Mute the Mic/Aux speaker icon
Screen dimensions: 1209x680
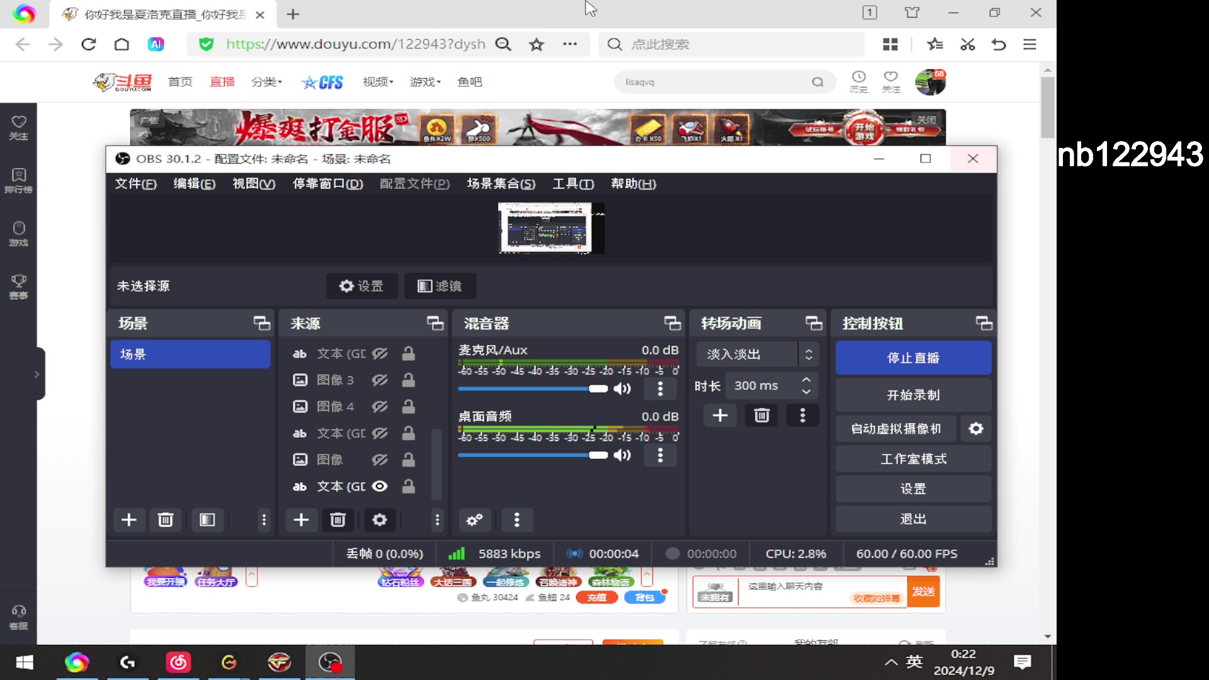tap(622, 388)
